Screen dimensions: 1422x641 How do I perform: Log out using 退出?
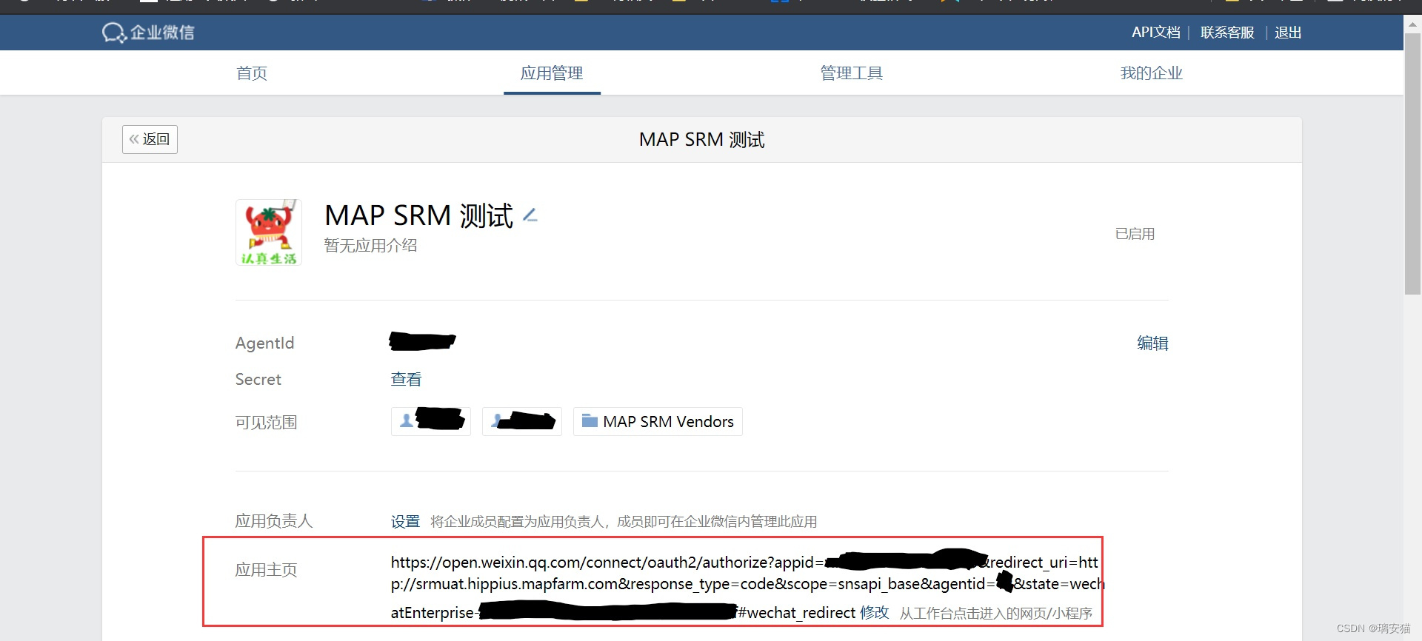[x=1288, y=33]
